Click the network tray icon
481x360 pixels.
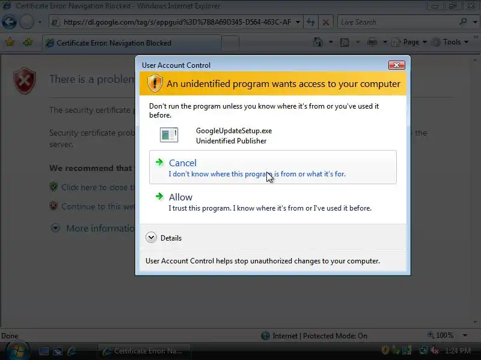point(424,350)
